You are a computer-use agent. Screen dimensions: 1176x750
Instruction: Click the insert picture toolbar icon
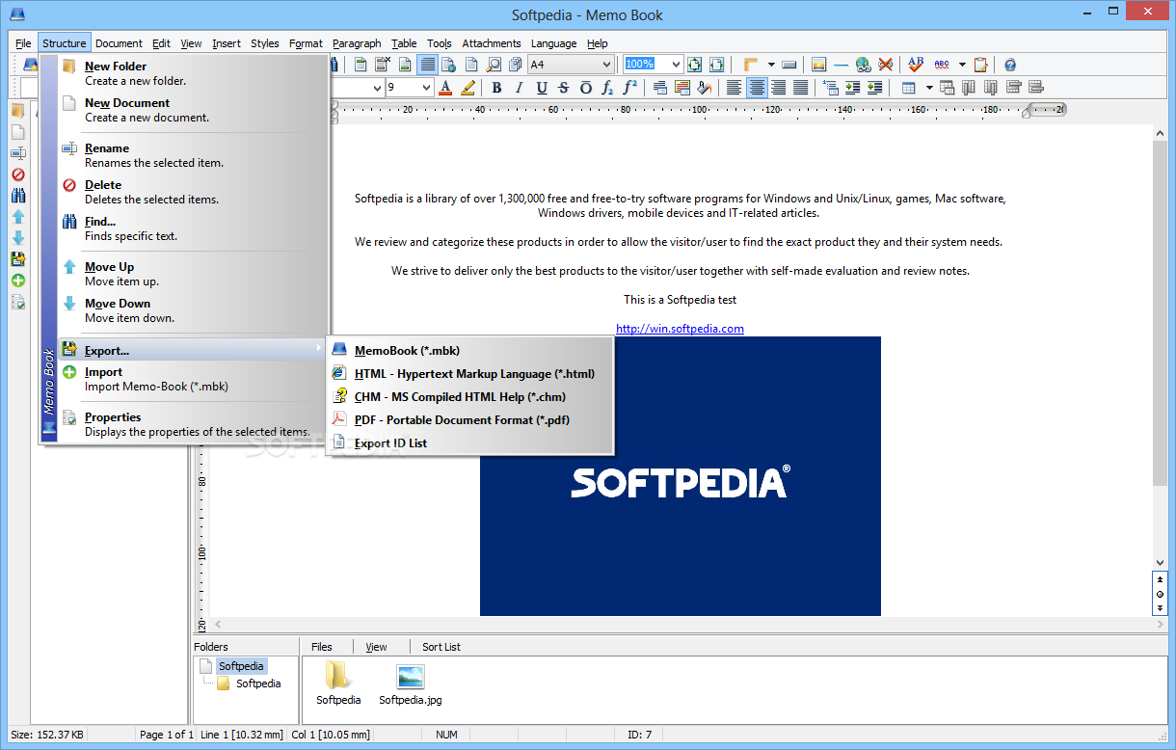pos(818,65)
